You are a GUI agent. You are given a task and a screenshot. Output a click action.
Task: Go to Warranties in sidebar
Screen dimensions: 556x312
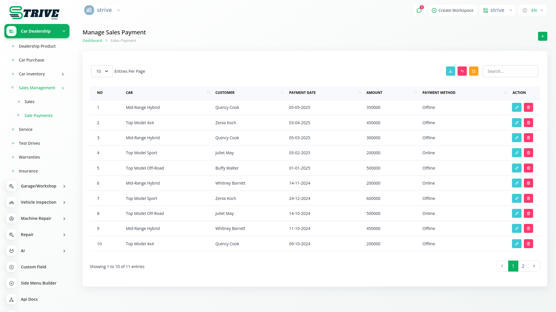[29, 157]
